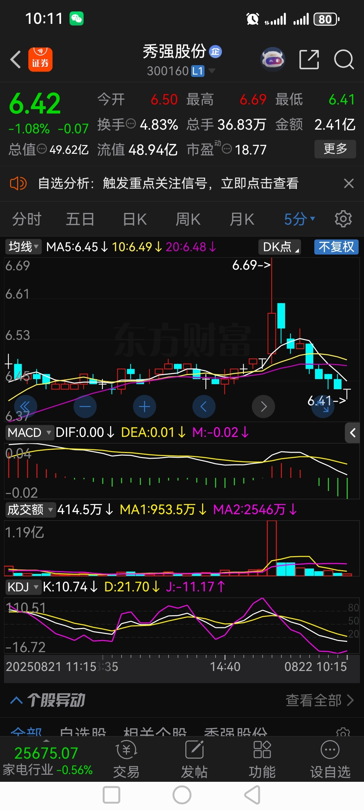
Task: Open the 5分 period dropdown
Action: click(x=300, y=219)
